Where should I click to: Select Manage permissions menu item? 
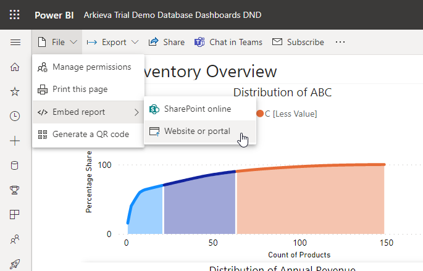pos(88,67)
